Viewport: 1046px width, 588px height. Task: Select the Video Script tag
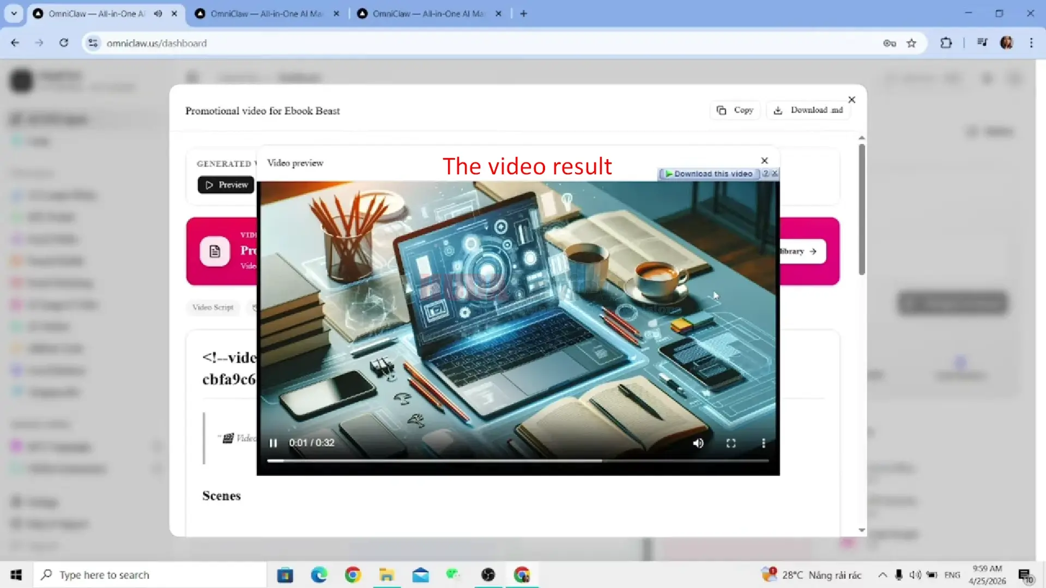[x=213, y=307]
